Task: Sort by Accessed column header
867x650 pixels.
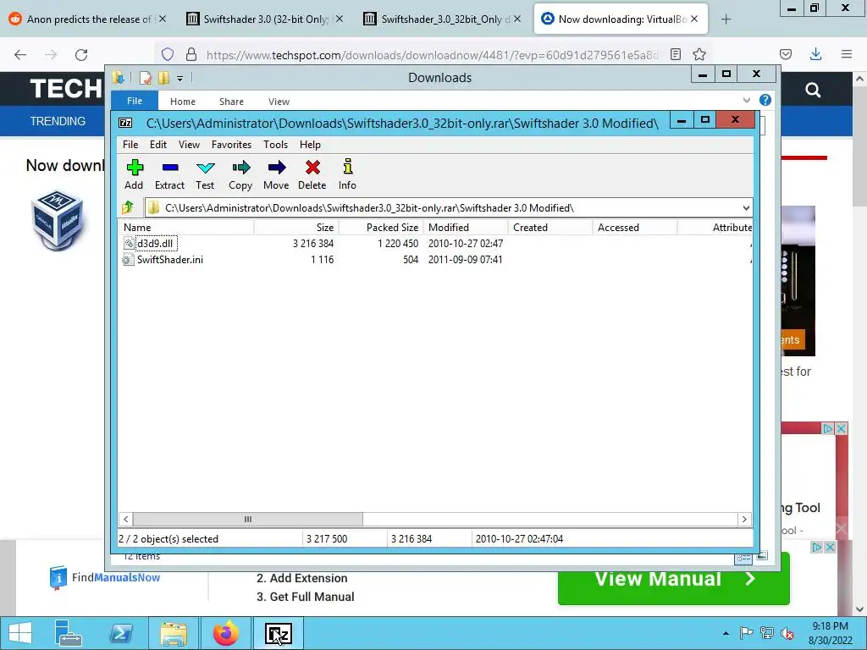Action: point(635,227)
